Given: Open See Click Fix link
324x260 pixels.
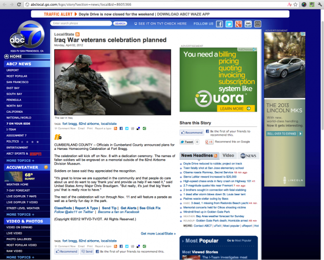Looking at the screenshot, I should pos(150,208).
